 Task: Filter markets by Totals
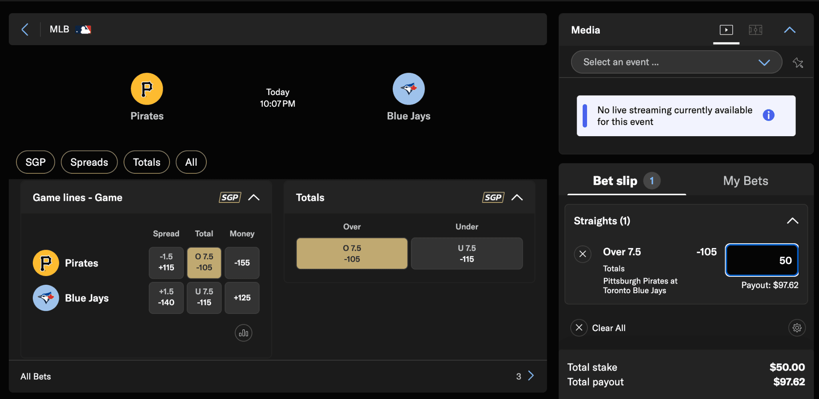pyautogui.click(x=147, y=162)
